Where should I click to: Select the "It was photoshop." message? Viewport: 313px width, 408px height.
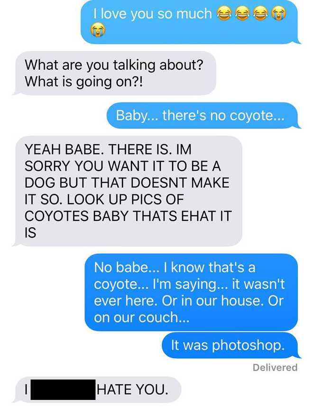[x=228, y=346]
